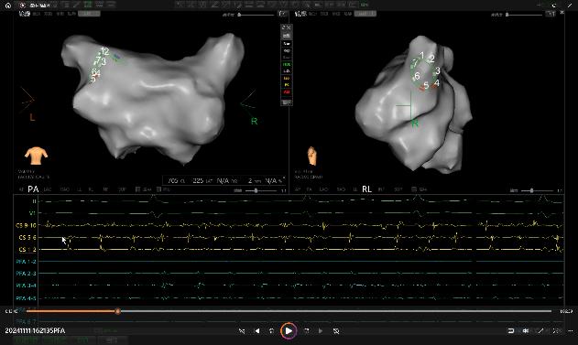This screenshot has height=345, width=578.
Task: Skip to next video track
Action: click(x=321, y=331)
